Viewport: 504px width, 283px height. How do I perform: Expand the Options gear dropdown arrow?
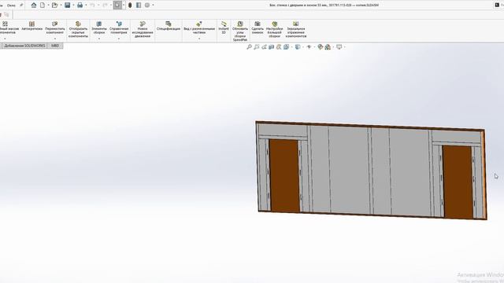(153, 6)
